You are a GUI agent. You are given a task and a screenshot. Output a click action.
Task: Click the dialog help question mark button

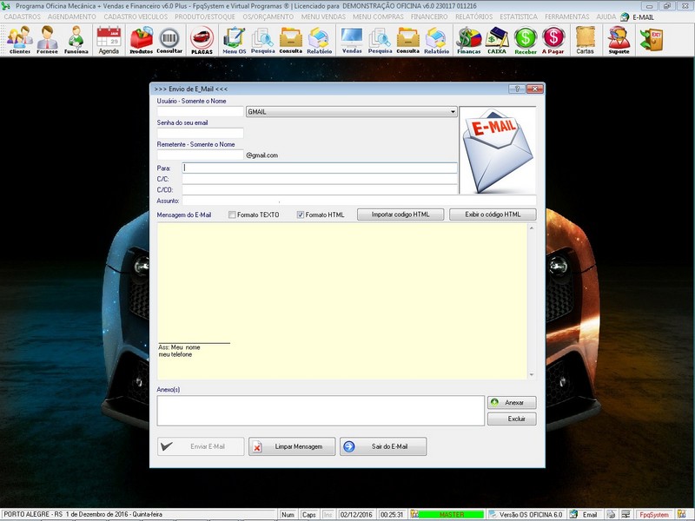tap(516, 89)
